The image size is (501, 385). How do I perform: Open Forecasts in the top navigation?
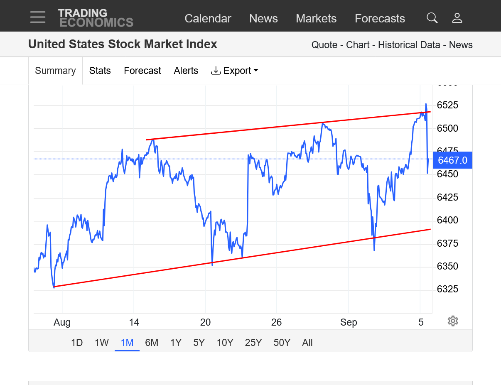(x=380, y=18)
